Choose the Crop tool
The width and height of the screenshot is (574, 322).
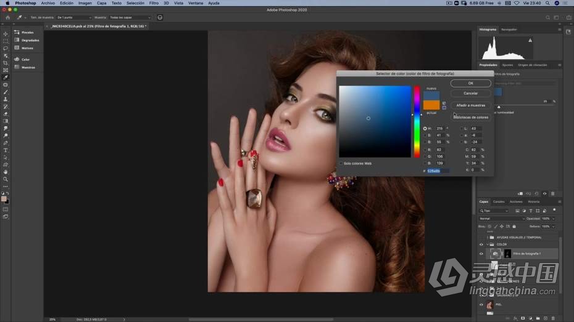[6, 63]
